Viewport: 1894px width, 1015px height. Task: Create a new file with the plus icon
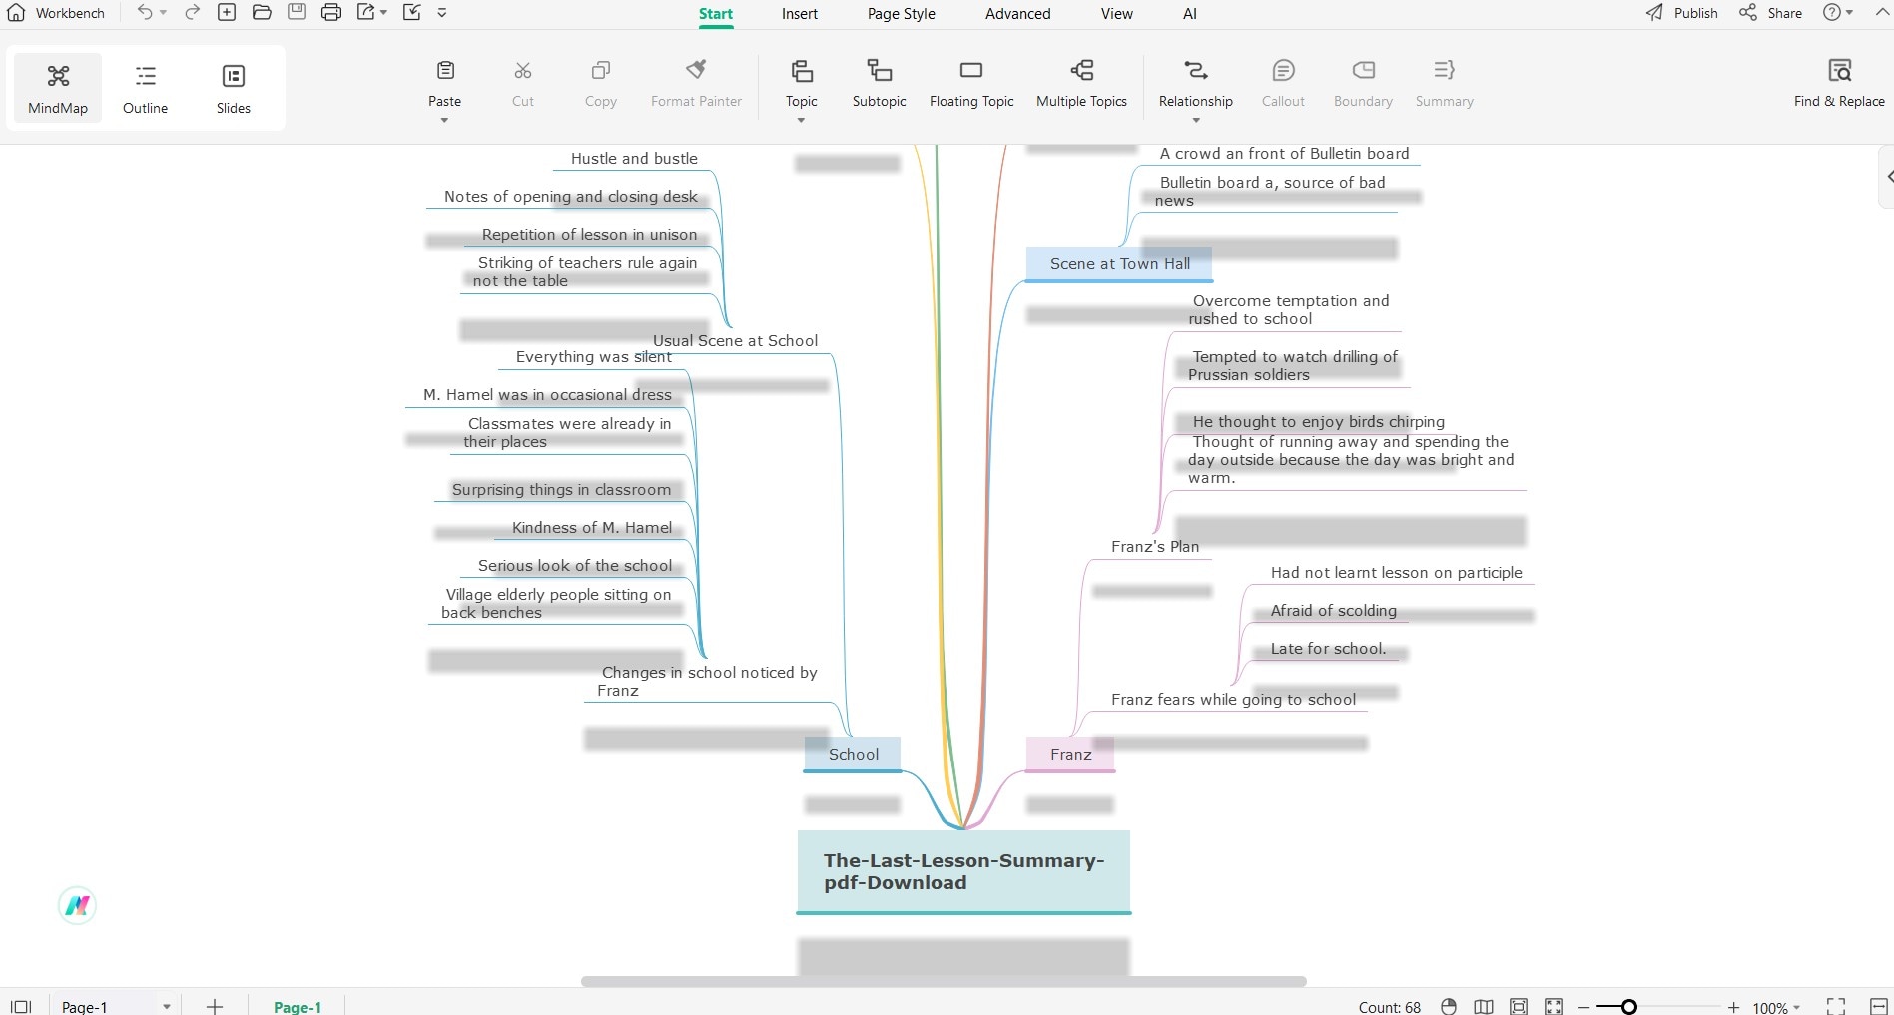click(x=227, y=13)
